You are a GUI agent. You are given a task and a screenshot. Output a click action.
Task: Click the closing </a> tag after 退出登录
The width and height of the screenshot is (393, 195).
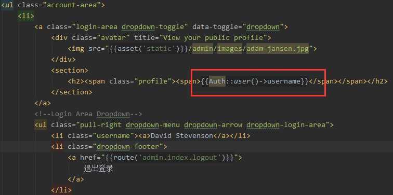point(75,179)
